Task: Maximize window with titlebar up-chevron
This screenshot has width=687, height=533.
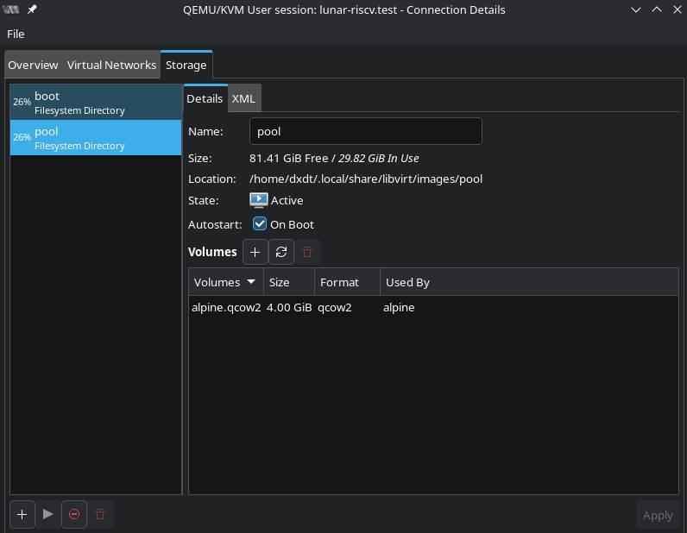Action: click(x=656, y=9)
